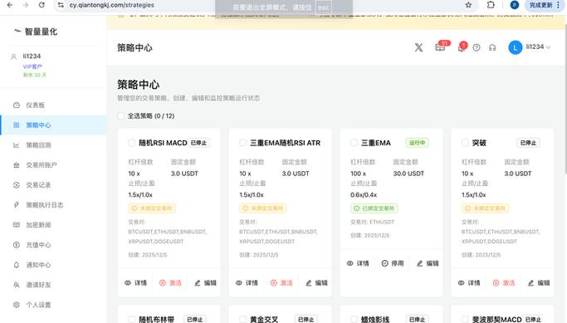Viewport: 567px width, 323px height.
Task: Open 邀请好友 in sidebar
Action: [53, 285]
